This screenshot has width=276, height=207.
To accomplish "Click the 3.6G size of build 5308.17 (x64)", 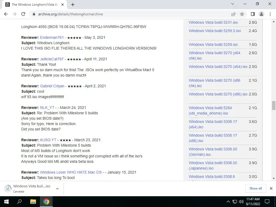I will point(253,122).
